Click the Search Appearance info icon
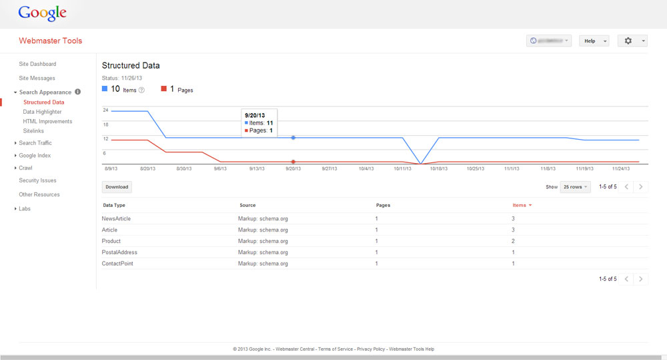Screen dimensions: 667x360 [x=77, y=92]
